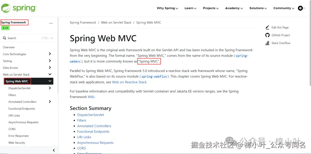
Task: Select Web on Servlet Stack sidebar label
Action: pyautogui.click(x=16, y=75)
